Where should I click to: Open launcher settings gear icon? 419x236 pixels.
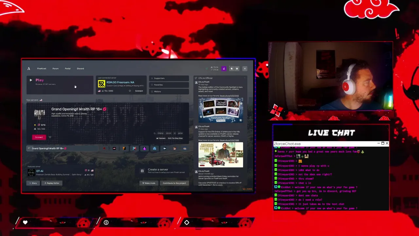[237, 69]
